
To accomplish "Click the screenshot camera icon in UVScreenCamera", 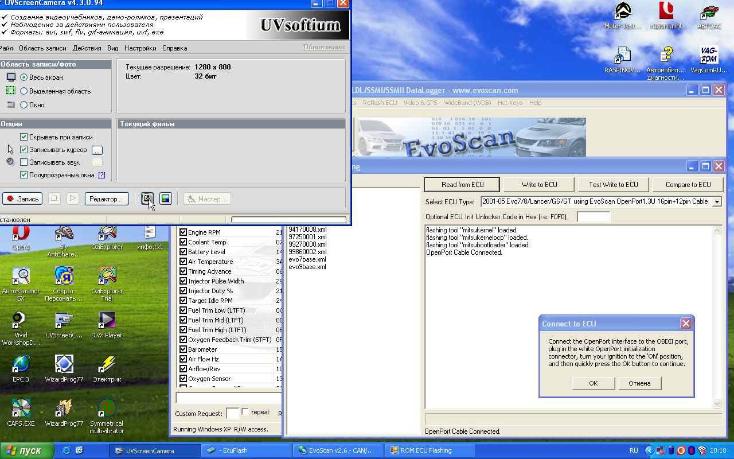I will [x=148, y=199].
